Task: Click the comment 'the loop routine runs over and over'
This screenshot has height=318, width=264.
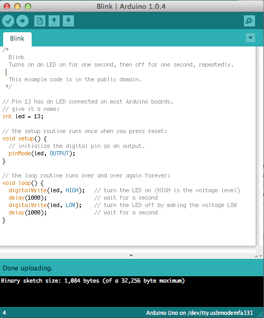Action: [86, 175]
